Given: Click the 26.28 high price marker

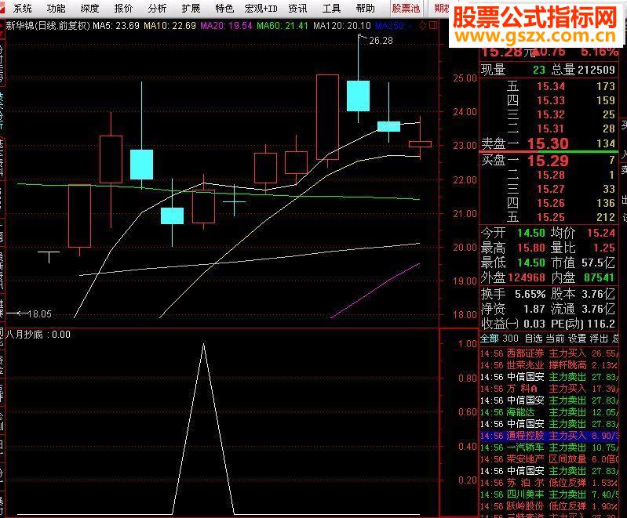Looking at the screenshot, I should tap(381, 40).
